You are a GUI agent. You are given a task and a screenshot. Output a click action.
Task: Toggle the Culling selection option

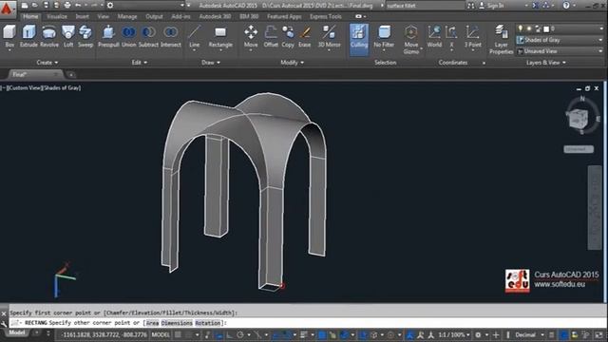(359, 39)
